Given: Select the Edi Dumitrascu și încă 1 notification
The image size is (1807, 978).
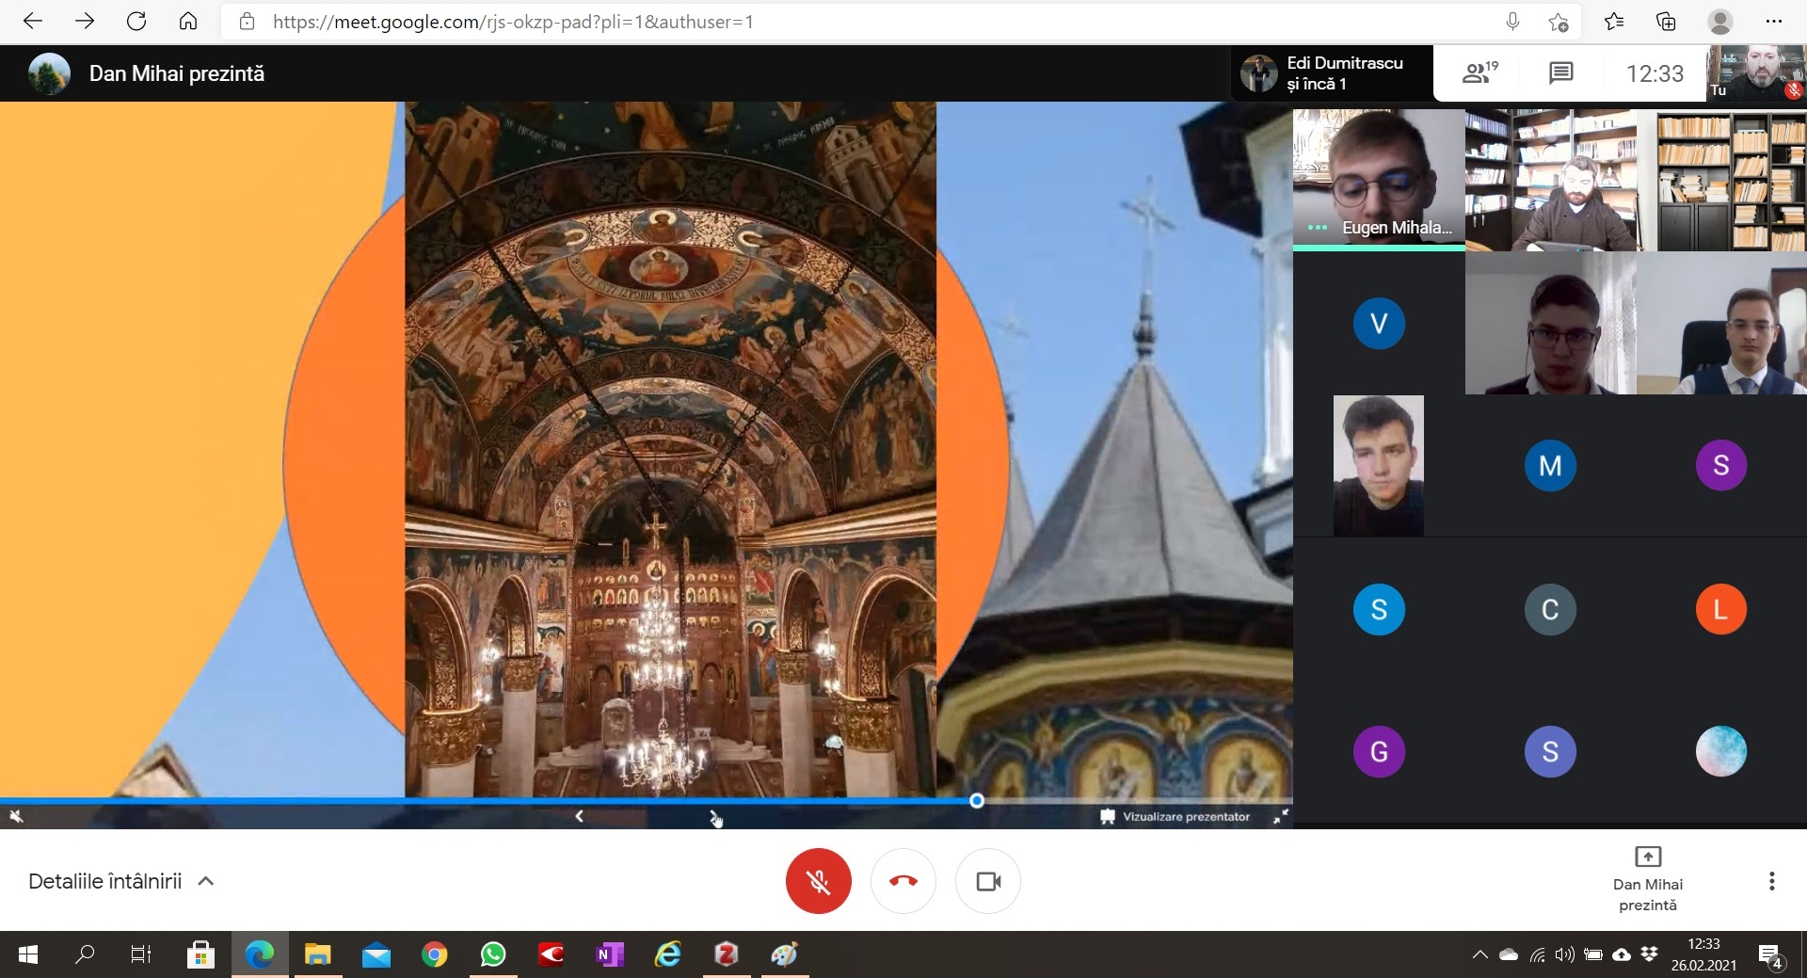Looking at the screenshot, I should point(1331,73).
